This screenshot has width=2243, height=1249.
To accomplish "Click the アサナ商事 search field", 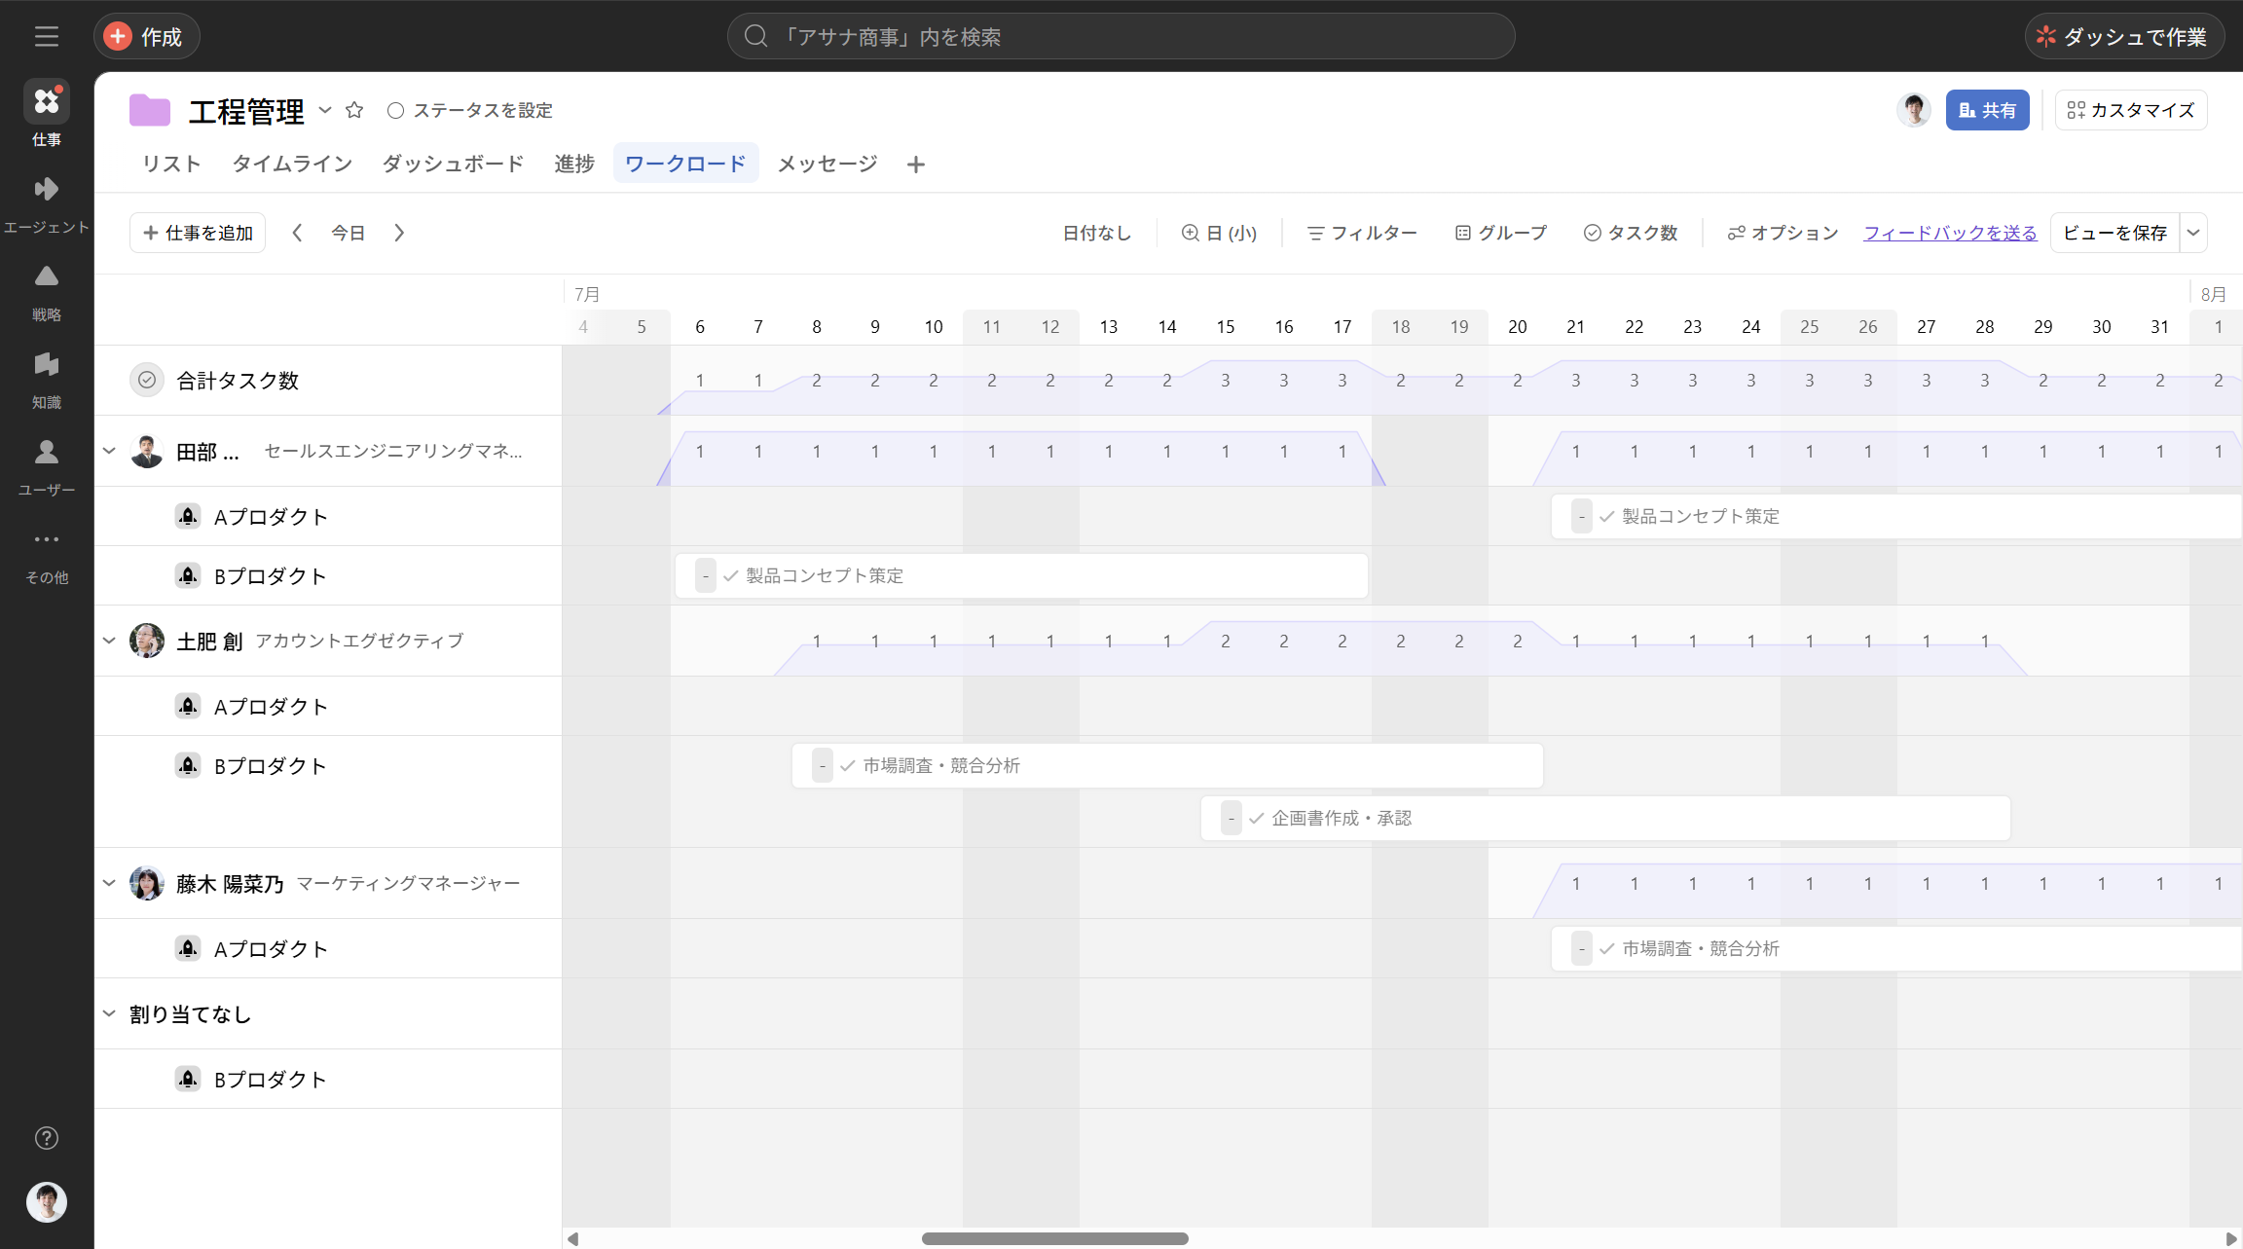I will 1121,37.
